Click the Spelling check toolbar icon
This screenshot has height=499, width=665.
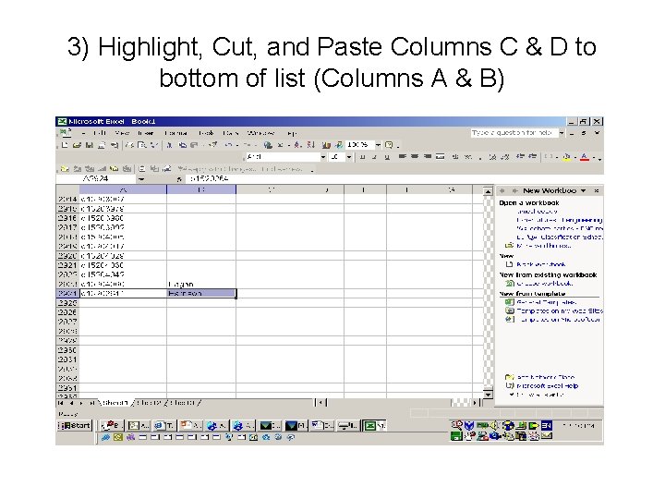154,145
